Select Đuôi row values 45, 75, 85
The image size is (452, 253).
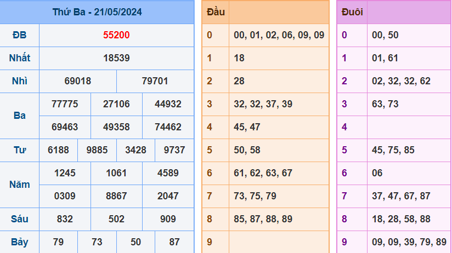pyautogui.click(x=393, y=150)
